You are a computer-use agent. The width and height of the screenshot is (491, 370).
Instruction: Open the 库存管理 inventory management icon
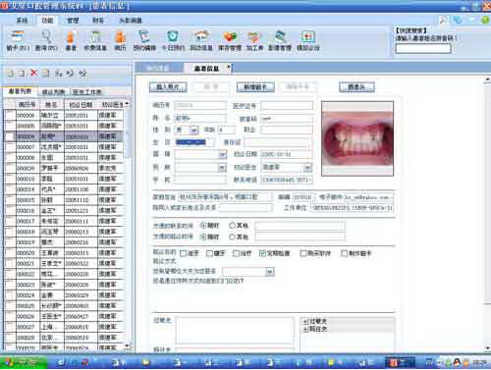(x=230, y=41)
